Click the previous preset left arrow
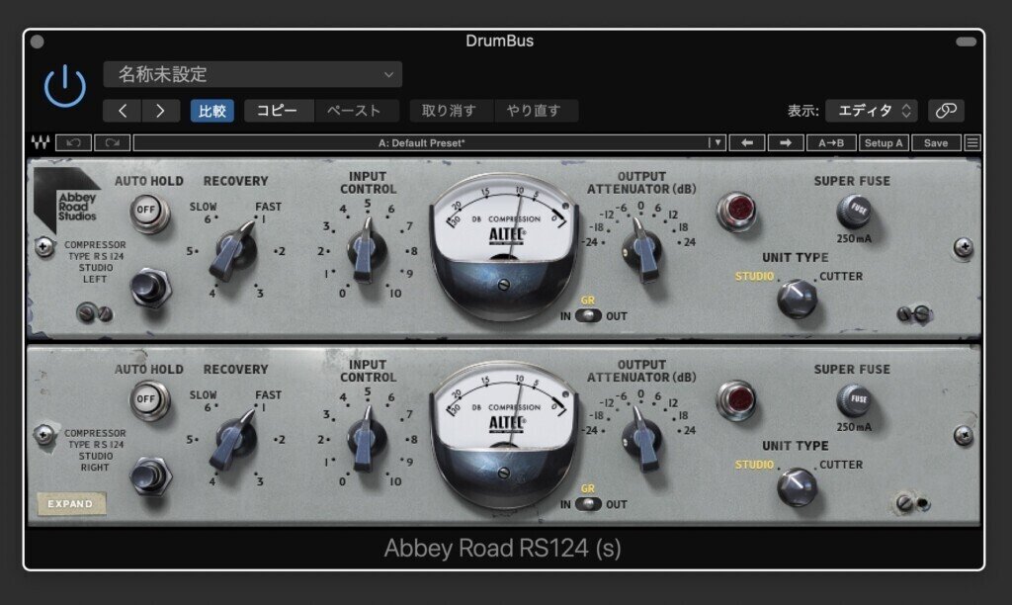Screen dimensions: 1012x605 click(x=121, y=111)
